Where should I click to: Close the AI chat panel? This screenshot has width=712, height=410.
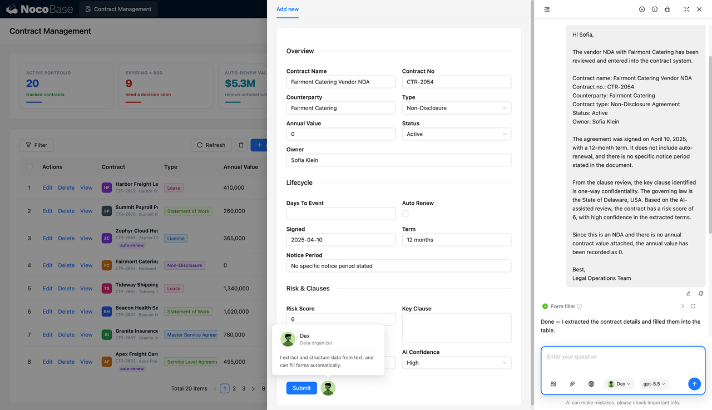pos(699,9)
